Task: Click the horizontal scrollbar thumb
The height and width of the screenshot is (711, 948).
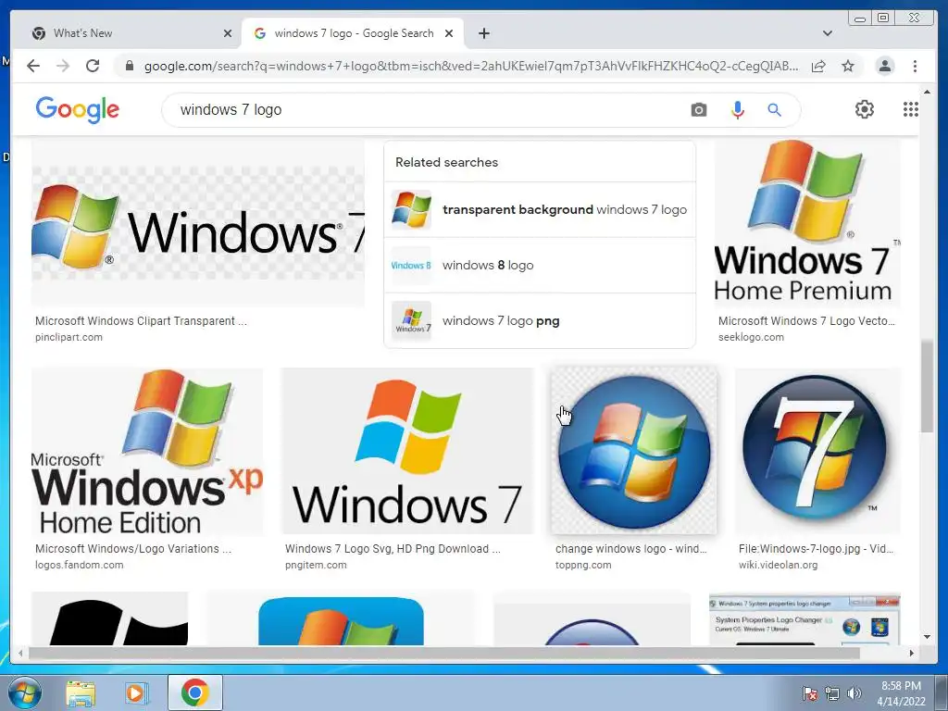Action: click(x=443, y=653)
